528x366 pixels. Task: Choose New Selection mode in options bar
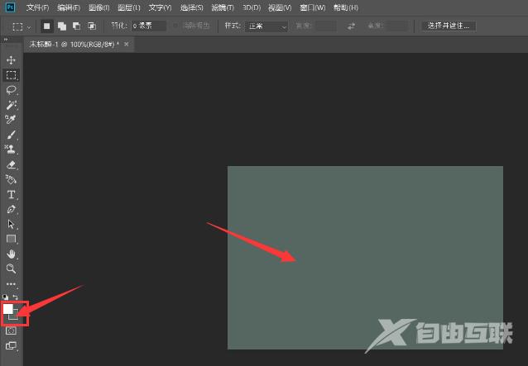point(47,26)
